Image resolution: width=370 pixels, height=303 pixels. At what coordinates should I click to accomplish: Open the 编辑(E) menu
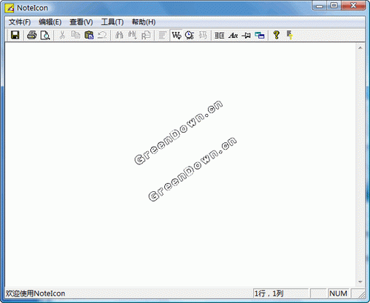click(x=50, y=22)
